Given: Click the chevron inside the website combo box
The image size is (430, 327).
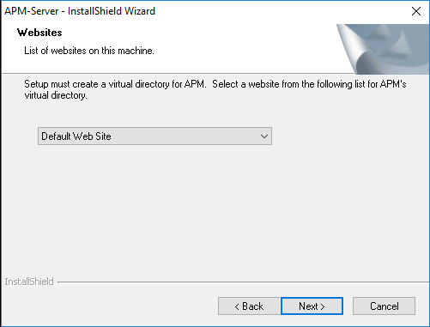Looking at the screenshot, I should (264, 136).
